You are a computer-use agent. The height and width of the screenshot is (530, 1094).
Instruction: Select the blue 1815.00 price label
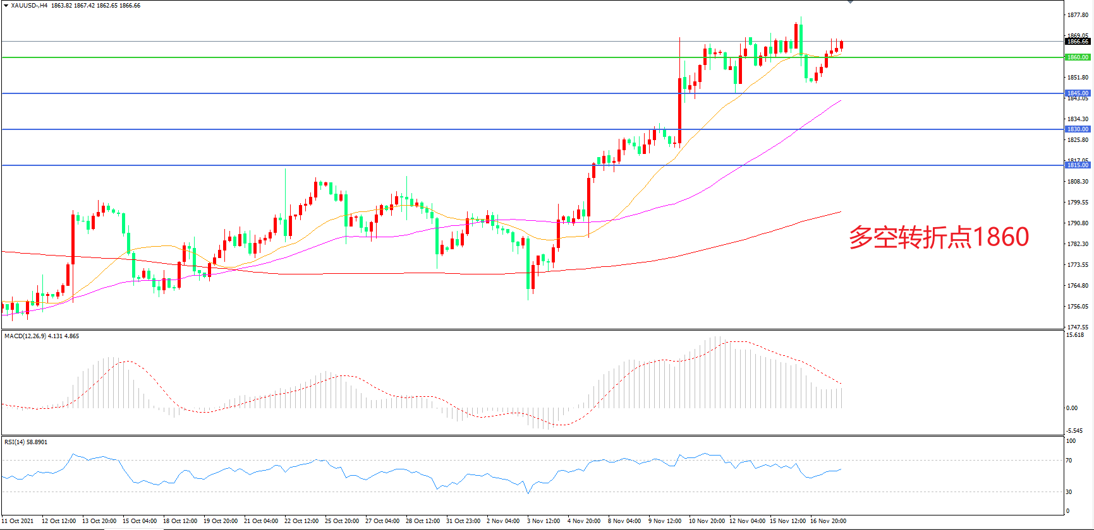[x=1078, y=165]
